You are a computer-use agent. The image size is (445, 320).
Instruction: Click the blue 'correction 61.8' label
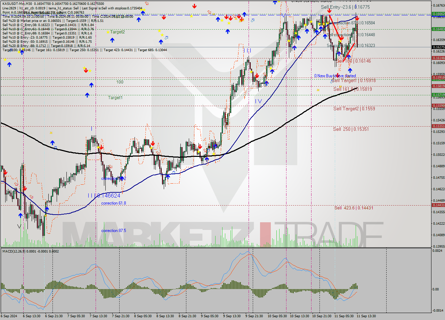click(114, 203)
